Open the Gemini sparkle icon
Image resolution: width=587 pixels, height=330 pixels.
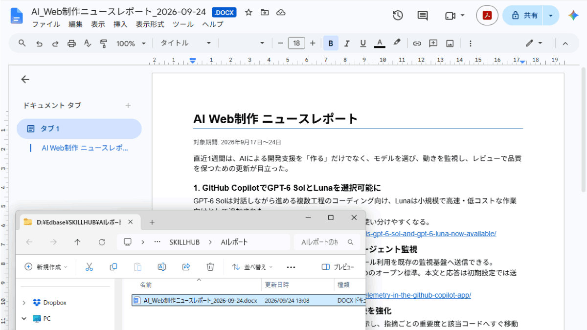(x=573, y=16)
